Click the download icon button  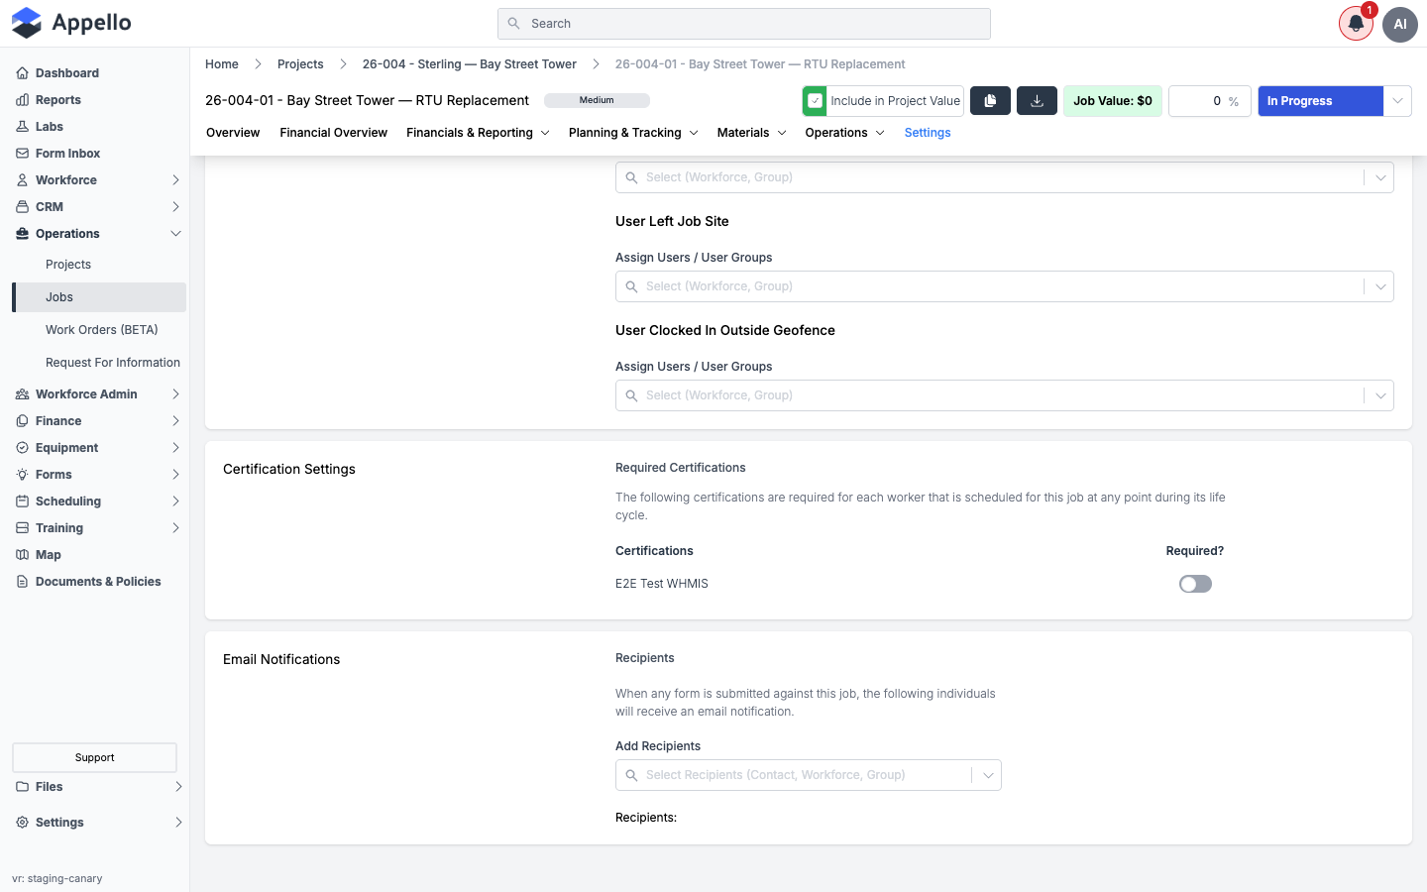pos(1037,101)
